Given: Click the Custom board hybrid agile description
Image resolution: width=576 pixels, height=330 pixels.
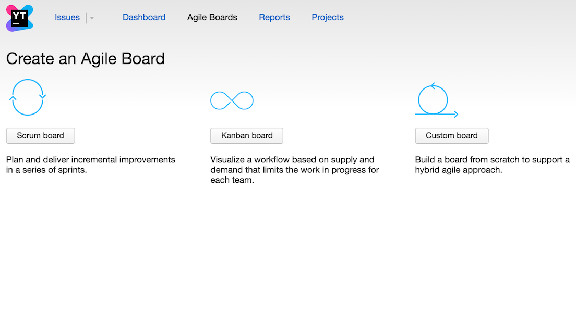Looking at the screenshot, I should pos(492,164).
